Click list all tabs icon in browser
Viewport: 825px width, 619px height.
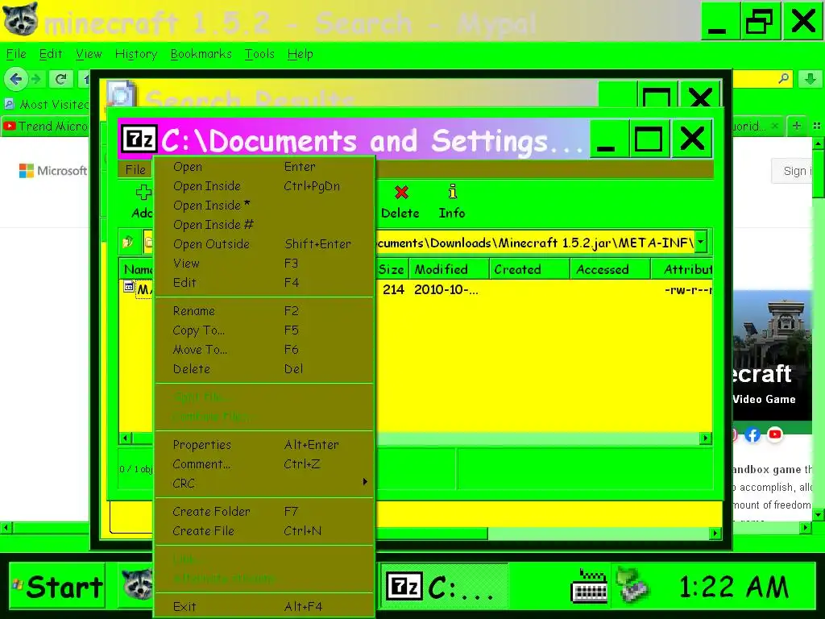817,126
